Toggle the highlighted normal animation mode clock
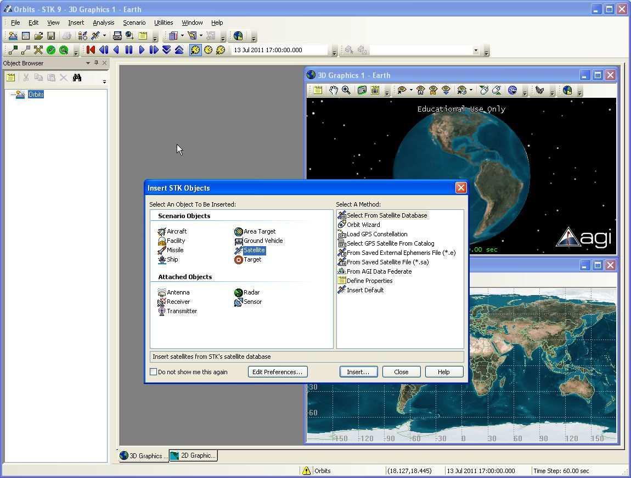 (x=195, y=50)
